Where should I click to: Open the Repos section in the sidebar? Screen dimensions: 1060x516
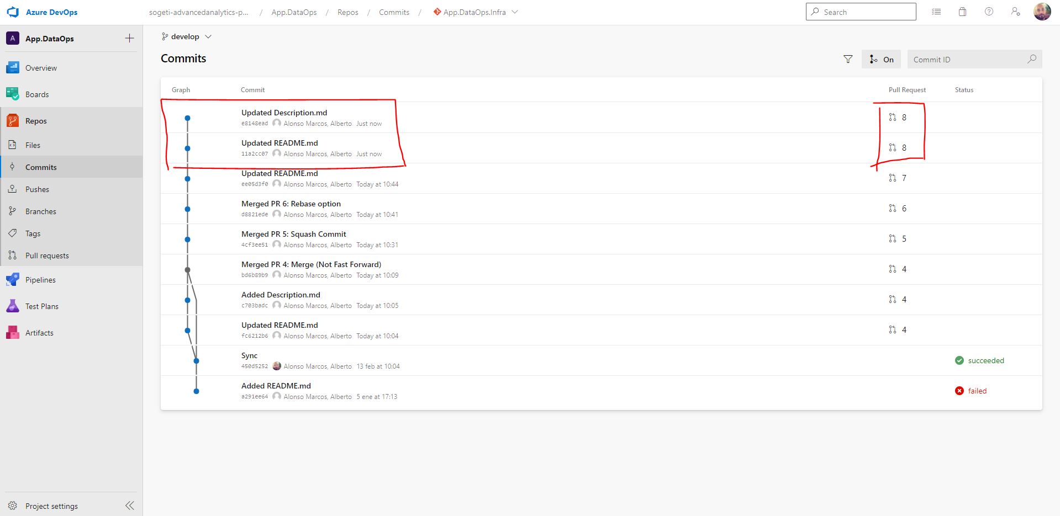(36, 120)
